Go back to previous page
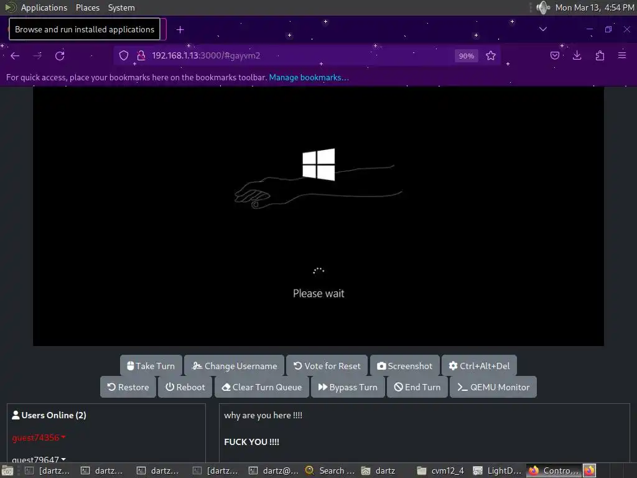The width and height of the screenshot is (637, 478). [x=15, y=55]
